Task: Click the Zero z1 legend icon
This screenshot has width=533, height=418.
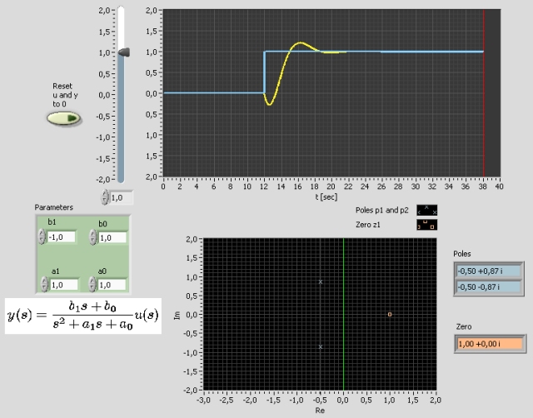Action: coord(426,224)
